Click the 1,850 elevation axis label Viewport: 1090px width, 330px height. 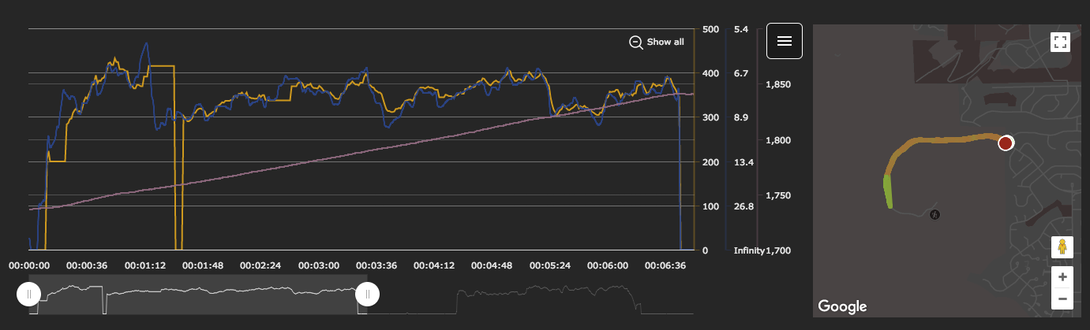coord(779,84)
